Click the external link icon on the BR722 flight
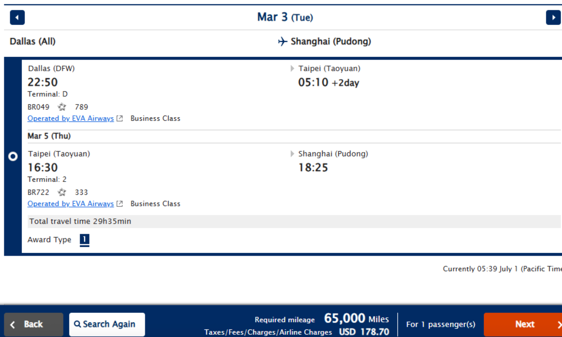This screenshot has width=562, height=337. click(x=119, y=204)
